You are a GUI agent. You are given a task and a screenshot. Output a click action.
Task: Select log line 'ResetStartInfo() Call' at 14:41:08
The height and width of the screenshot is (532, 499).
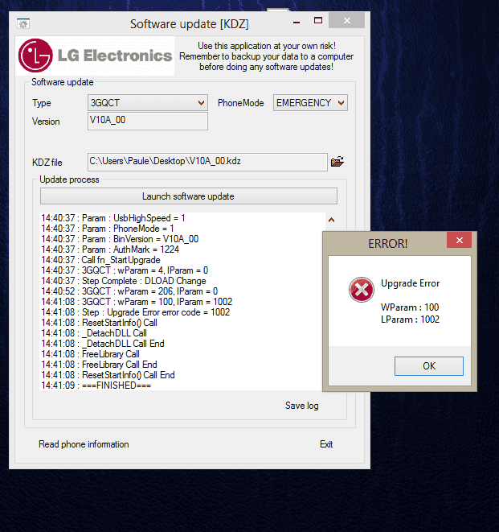coord(100,323)
